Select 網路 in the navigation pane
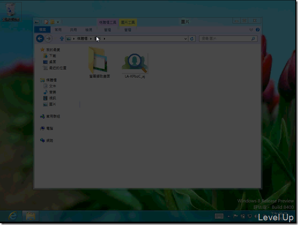The image size is (298, 225). click(50, 140)
